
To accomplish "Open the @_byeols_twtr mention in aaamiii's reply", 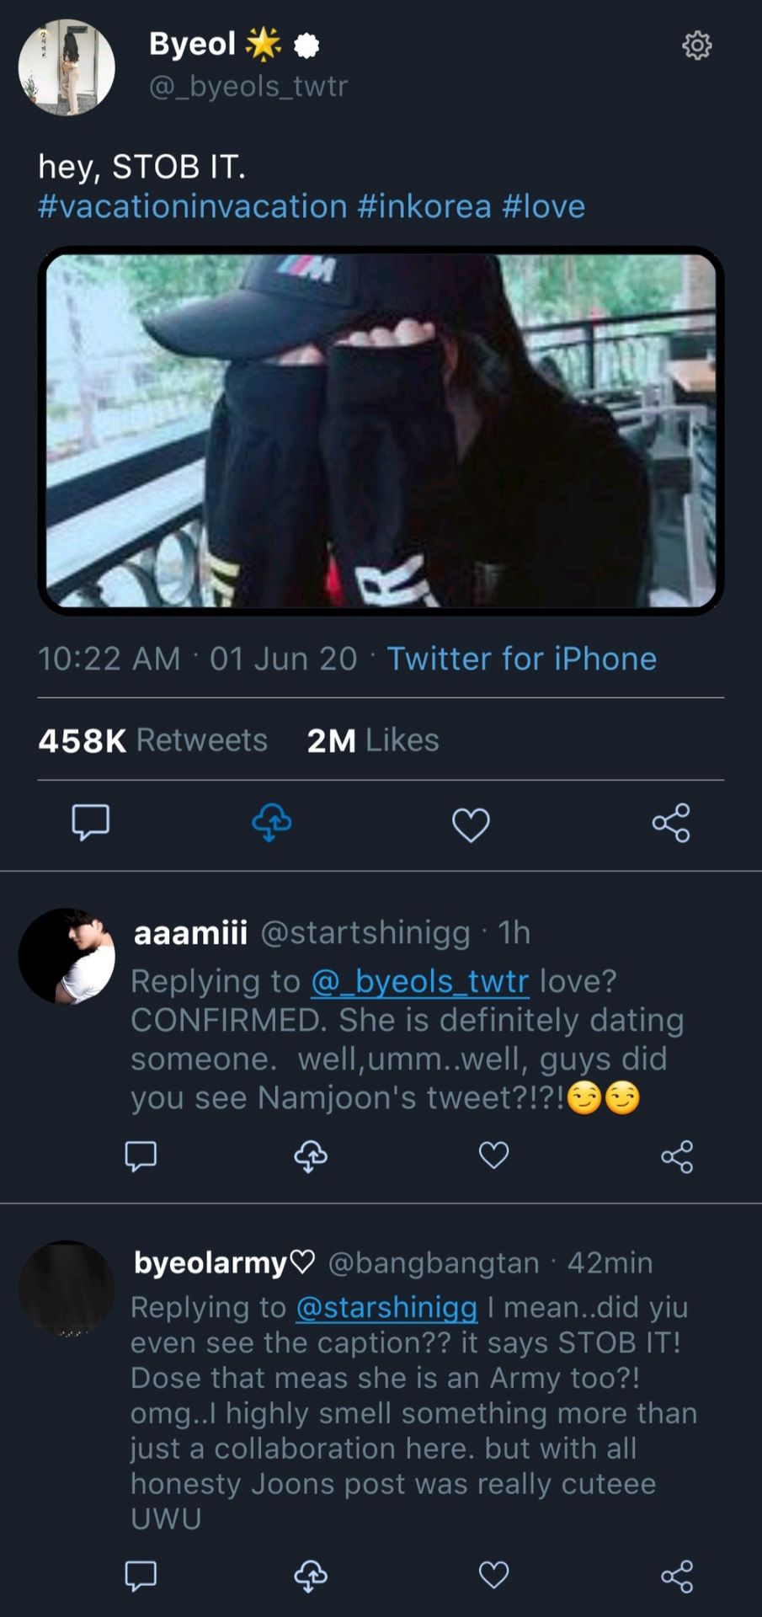I will [420, 981].
